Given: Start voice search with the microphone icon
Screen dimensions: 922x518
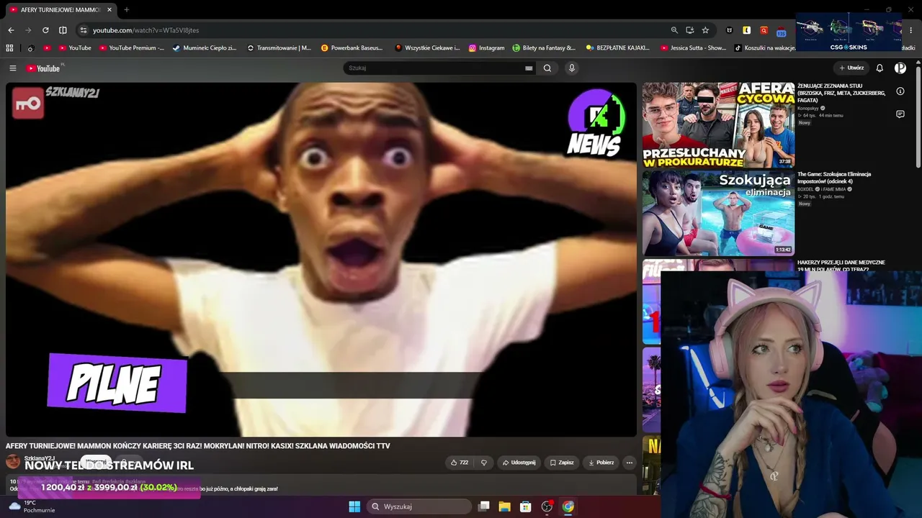Looking at the screenshot, I should click(x=572, y=68).
